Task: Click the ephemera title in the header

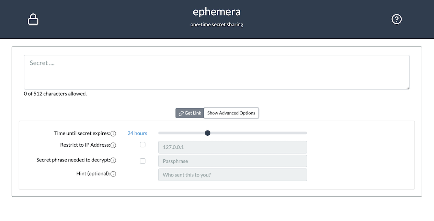Action: point(217,12)
